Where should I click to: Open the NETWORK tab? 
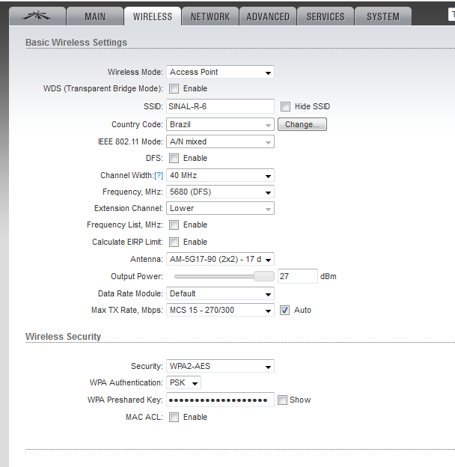click(210, 16)
